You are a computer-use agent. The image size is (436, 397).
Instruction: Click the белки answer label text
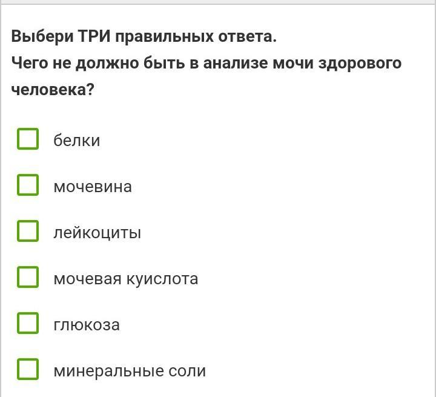point(76,141)
